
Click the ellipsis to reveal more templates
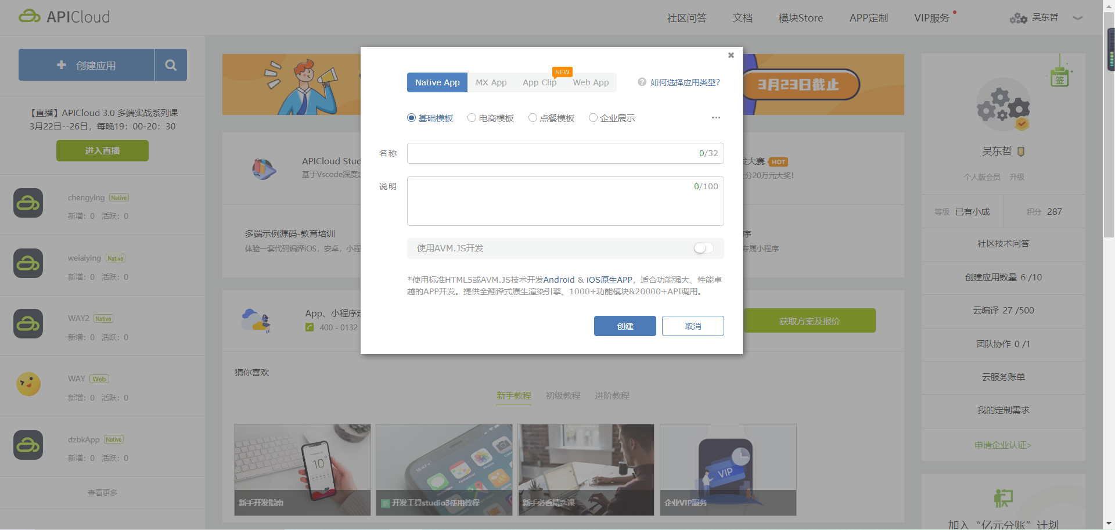715,117
